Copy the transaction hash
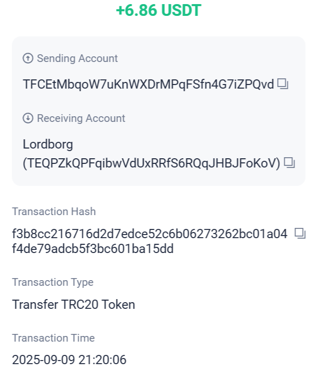This screenshot has height=379, width=315. [x=300, y=234]
